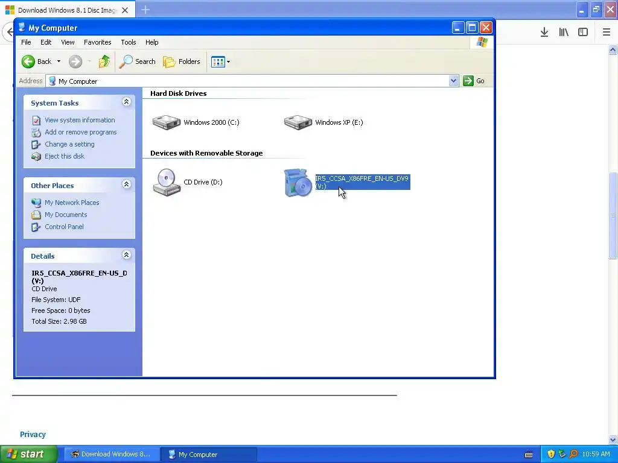Open the browser downloads arrow icon
The image size is (618, 463).
[544, 33]
